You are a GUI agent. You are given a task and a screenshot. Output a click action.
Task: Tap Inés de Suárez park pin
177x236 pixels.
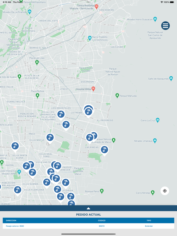19,77
